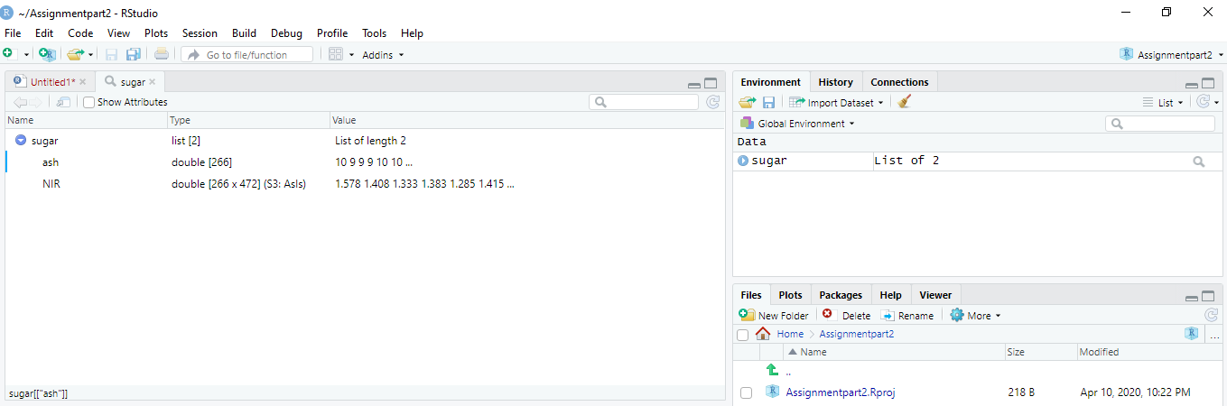Open the Session menu
The height and width of the screenshot is (406, 1227).
pos(200,33)
